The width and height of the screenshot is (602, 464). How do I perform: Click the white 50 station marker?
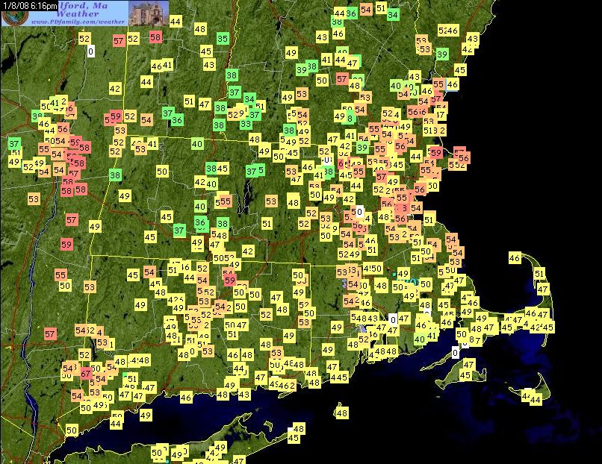[x=358, y=212]
